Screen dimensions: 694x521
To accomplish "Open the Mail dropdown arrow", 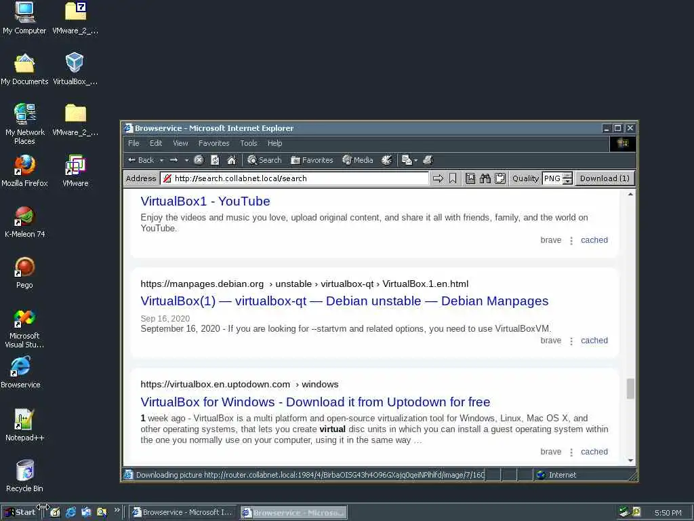I will [x=415, y=160].
